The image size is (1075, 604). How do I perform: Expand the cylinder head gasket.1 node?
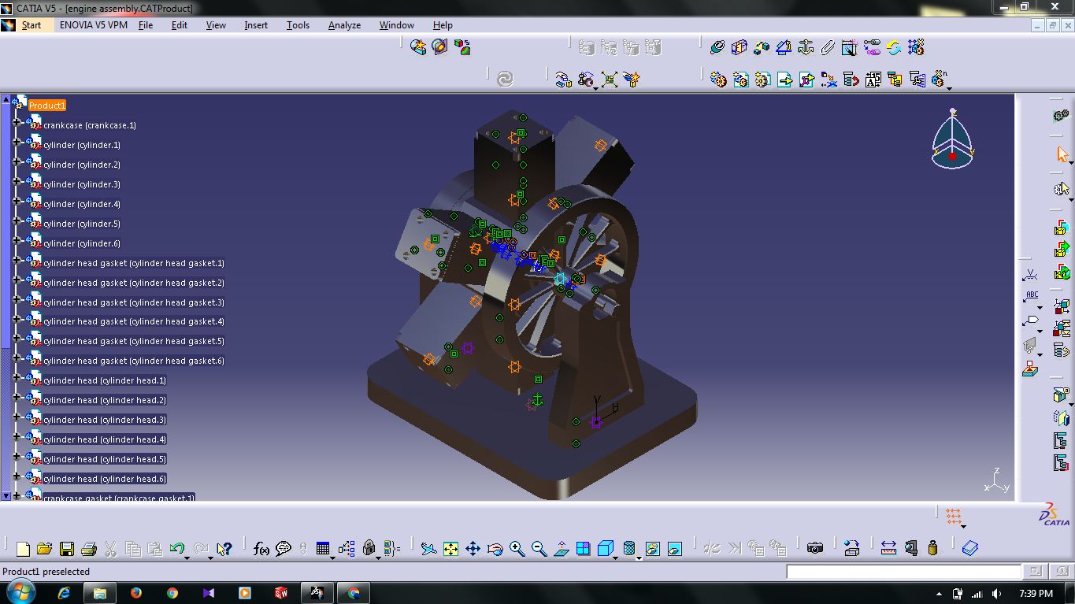click(17, 260)
